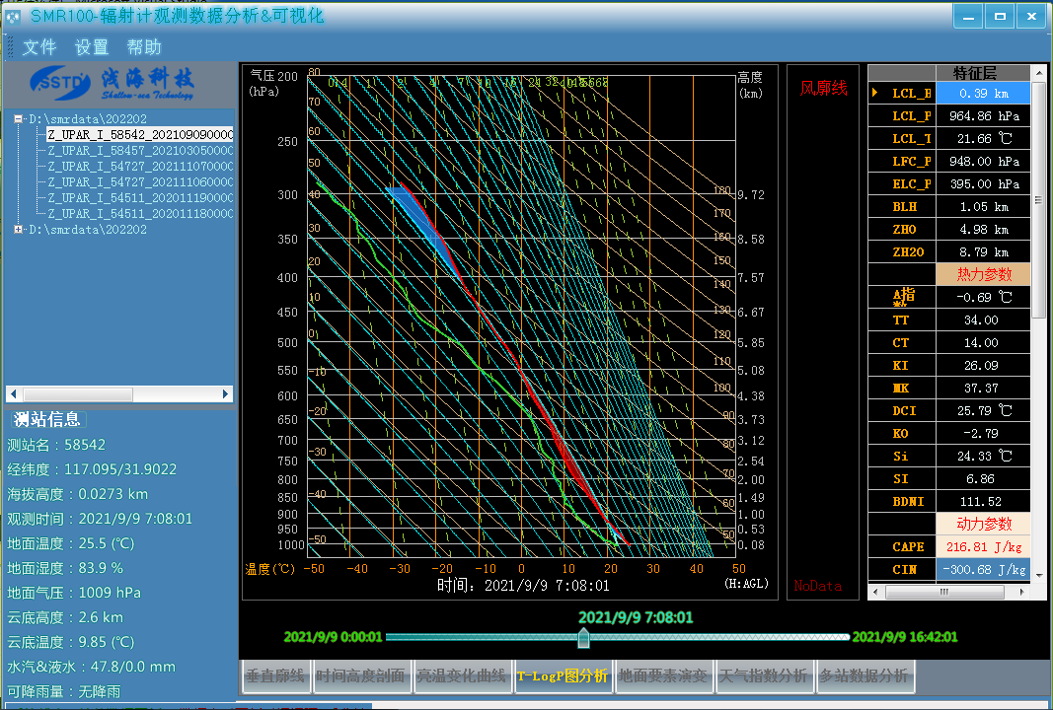Click the 浅海科技 SSTD logo
Screen dimensions: 1053x710
[x=112, y=83]
